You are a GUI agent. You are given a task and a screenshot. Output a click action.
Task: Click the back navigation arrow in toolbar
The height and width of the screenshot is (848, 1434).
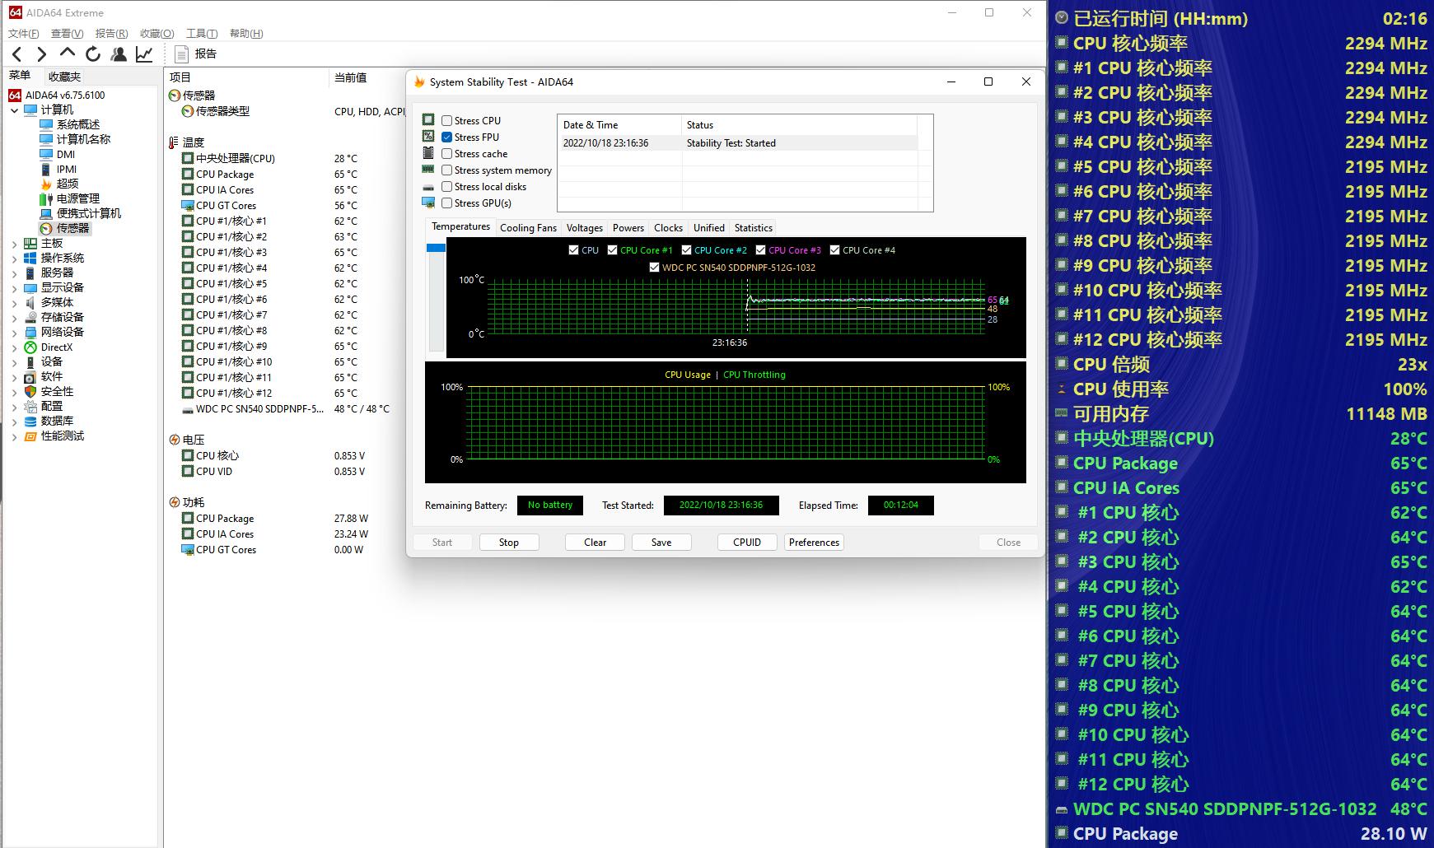point(17,54)
